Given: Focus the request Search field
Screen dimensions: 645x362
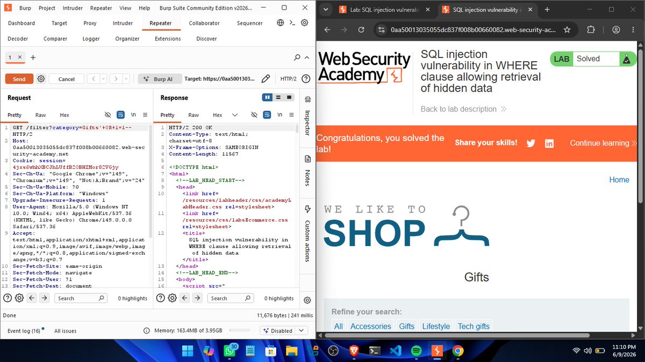Looking at the screenshot, I should point(81,298).
